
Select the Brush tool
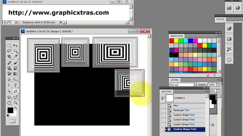pos(15,63)
